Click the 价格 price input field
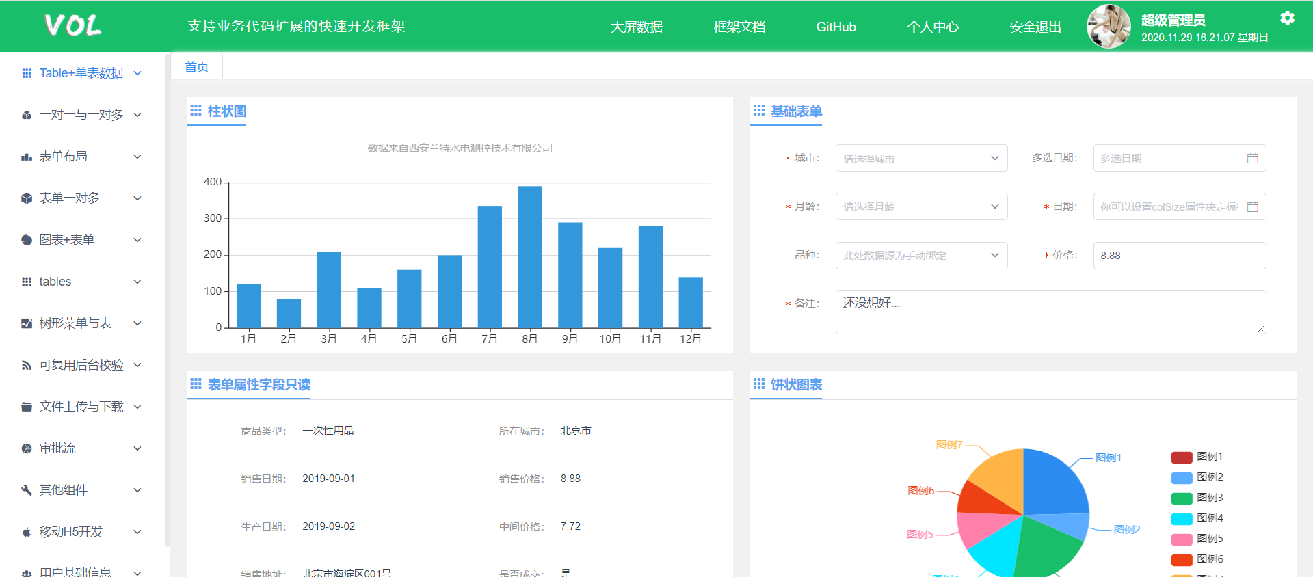Screen dimensions: 1313x577 click(x=1179, y=256)
